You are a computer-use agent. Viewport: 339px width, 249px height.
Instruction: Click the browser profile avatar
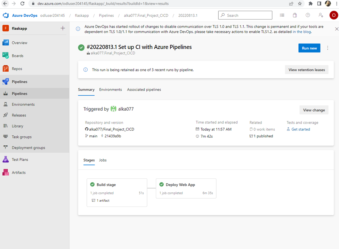click(x=328, y=3)
